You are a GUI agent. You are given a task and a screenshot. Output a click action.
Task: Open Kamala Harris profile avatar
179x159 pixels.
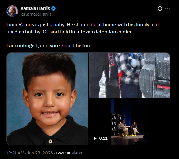click(x=12, y=11)
